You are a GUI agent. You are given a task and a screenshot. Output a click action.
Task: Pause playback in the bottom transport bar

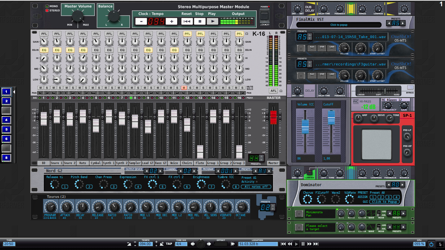click(x=303, y=244)
